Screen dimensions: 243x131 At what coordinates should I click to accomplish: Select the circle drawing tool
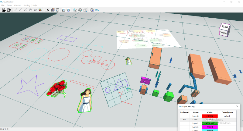30,10
